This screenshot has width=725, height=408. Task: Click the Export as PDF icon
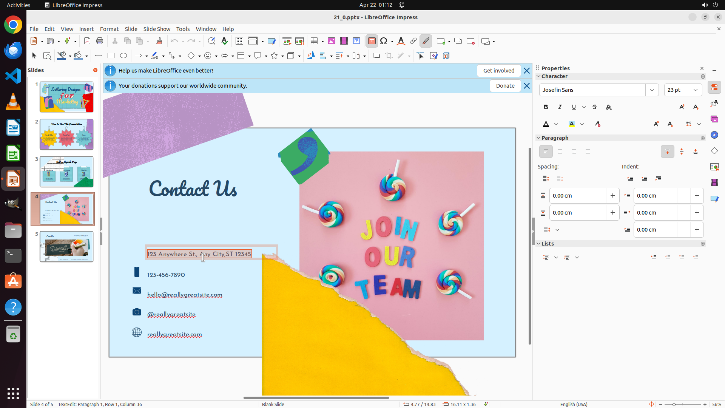click(87, 41)
